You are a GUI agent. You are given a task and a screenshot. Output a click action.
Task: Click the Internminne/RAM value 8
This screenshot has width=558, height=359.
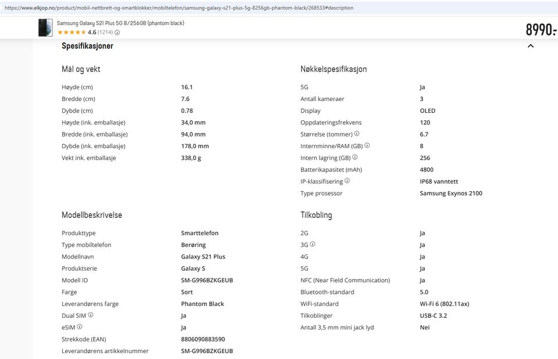coord(422,146)
